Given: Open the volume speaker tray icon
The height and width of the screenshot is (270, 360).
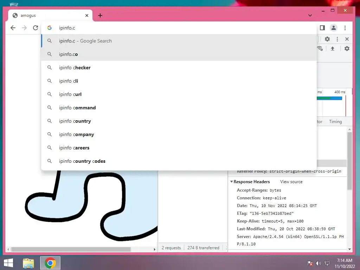Looking at the screenshot, I should (318, 263).
